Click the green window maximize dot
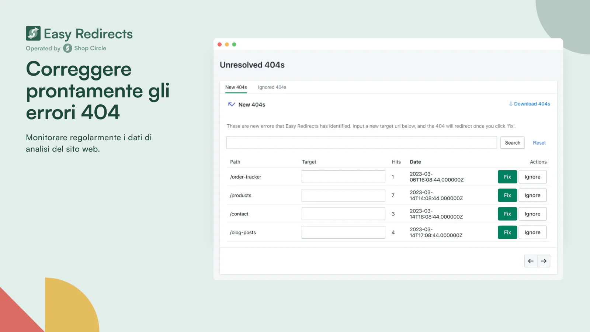The image size is (590, 332). [234, 45]
